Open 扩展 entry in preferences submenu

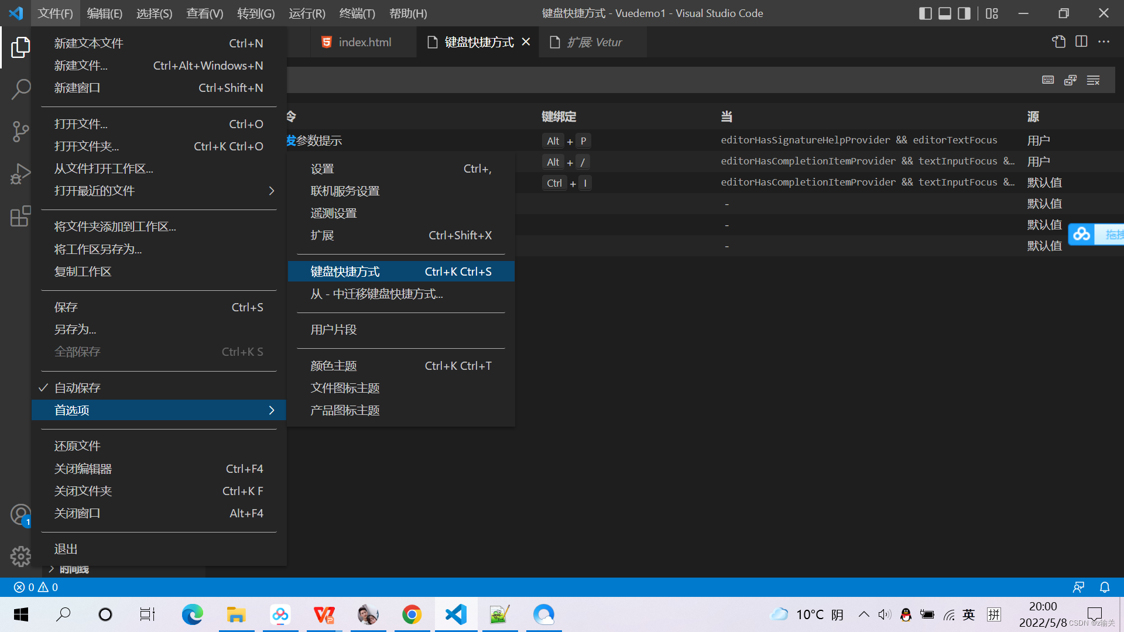coord(401,235)
